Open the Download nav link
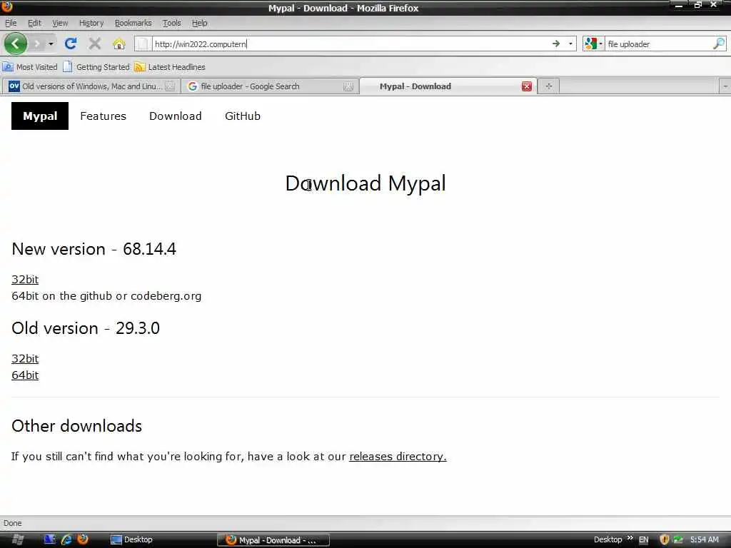Screen dimensions: 731x548 pyautogui.click(x=176, y=116)
